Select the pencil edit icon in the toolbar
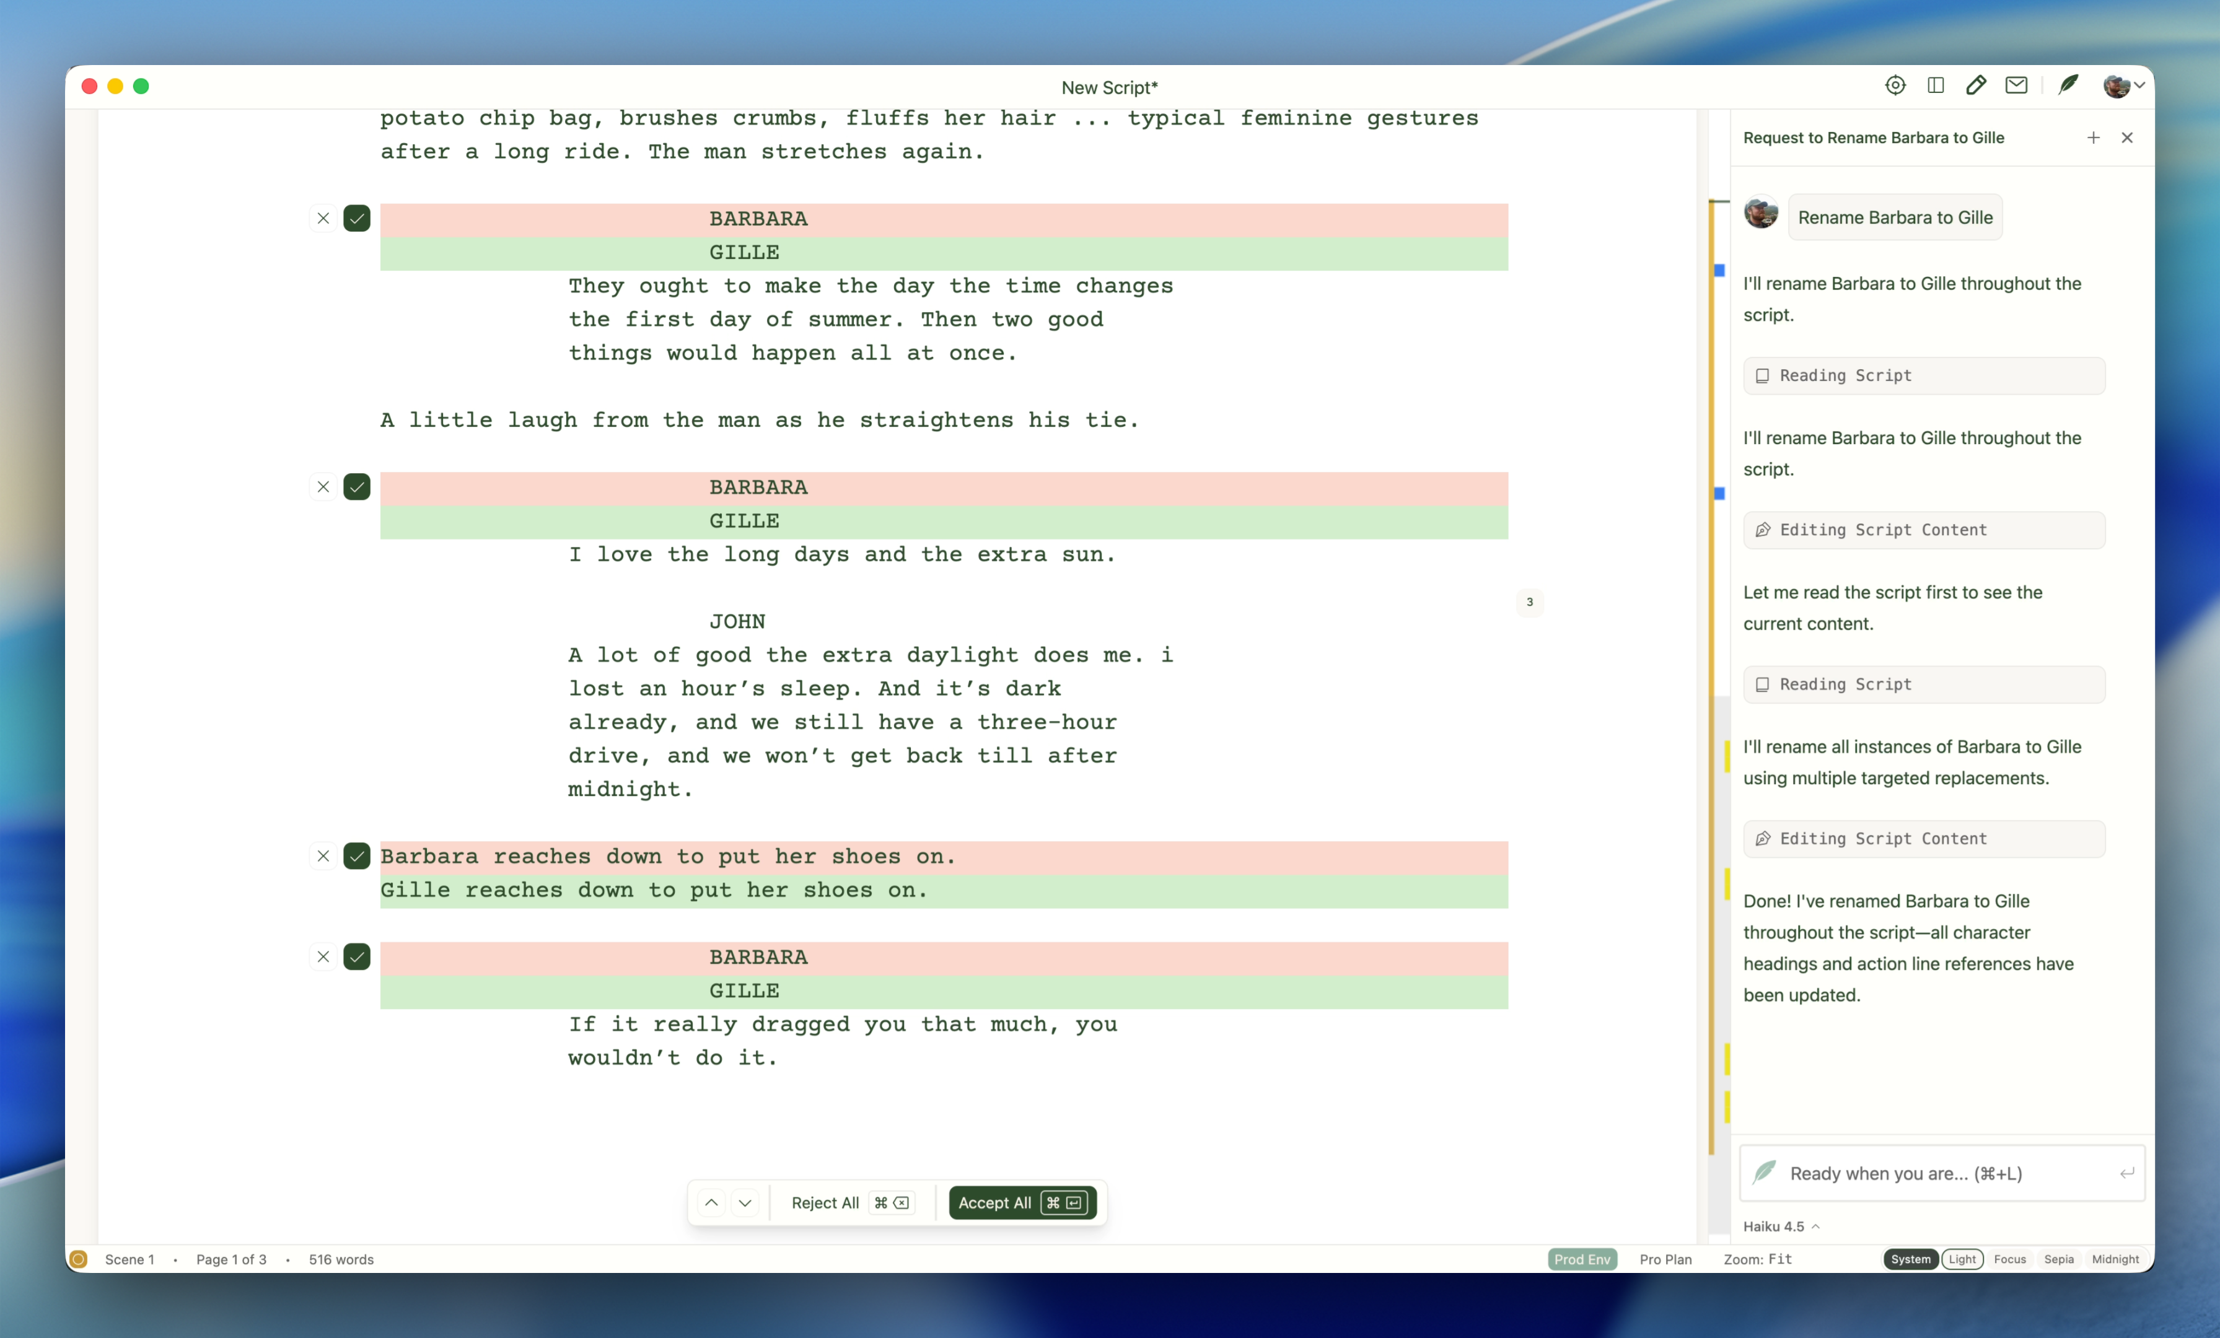The image size is (2220, 1338). coord(1976,85)
